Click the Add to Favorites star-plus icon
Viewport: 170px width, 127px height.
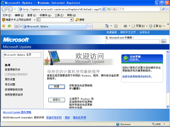click(x=9, y=26)
